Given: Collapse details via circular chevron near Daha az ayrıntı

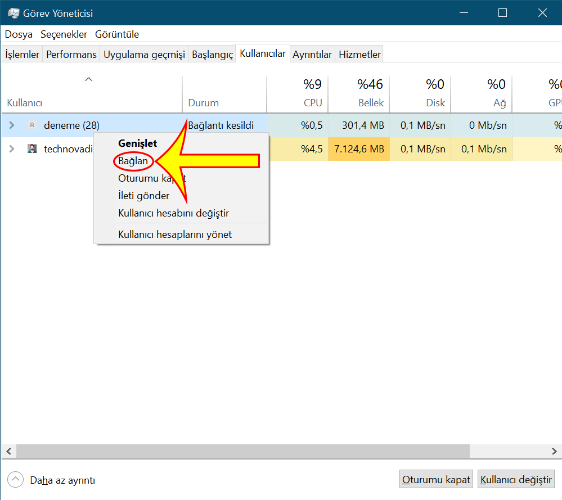Looking at the screenshot, I should [15, 479].
